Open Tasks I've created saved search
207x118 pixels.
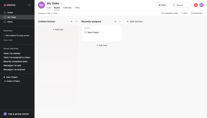click(x=12, y=53)
